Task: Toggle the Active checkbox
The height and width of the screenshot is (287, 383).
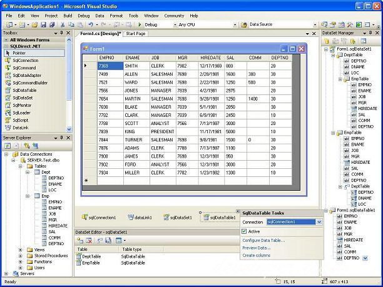Action: [x=244, y=231]
